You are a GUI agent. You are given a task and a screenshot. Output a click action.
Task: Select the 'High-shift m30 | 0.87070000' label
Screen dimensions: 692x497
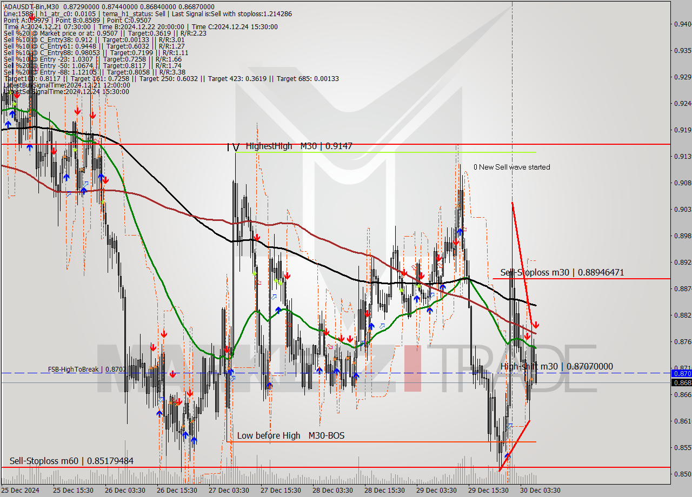click(557, 366)
